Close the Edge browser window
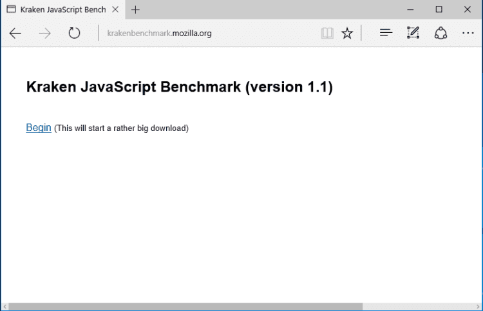 (468, 10)
